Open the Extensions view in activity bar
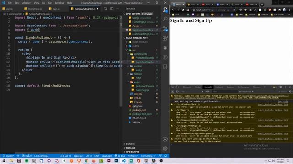Viewport: 293px width, 164px height. 165,38
